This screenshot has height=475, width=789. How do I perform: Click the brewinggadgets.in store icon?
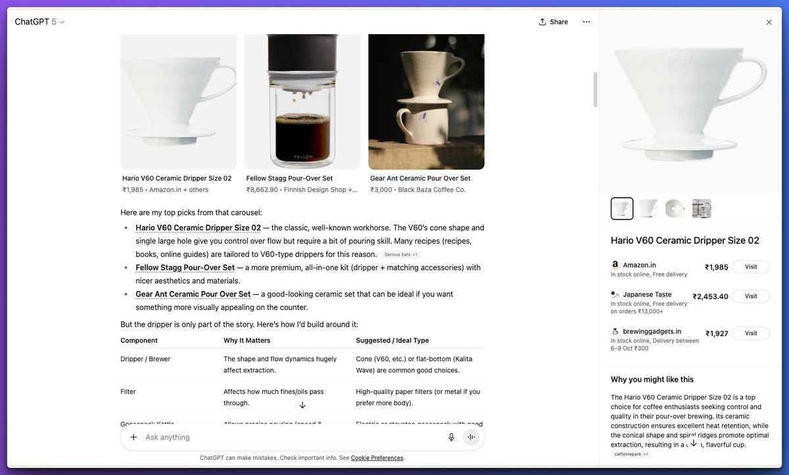point(615,331)
